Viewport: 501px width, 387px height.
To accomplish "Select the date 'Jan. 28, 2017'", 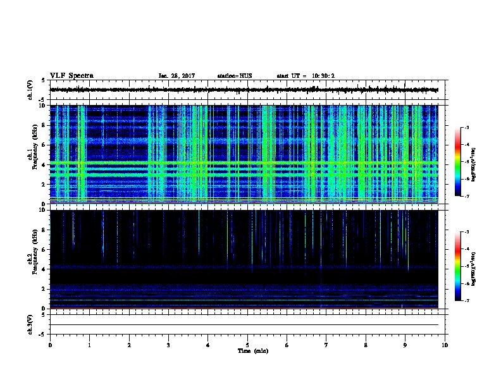I will click(x=176, y=76).
